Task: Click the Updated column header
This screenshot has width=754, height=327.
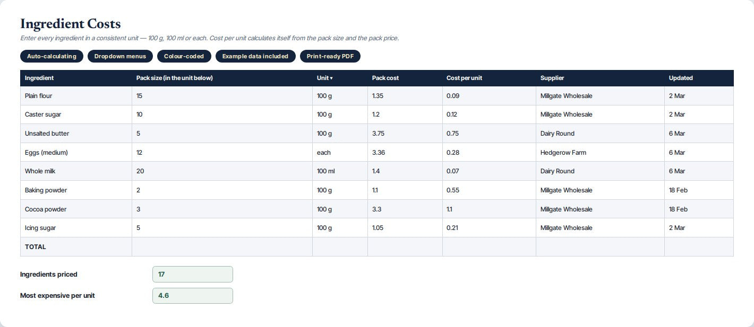Action: tap(699, 78)
